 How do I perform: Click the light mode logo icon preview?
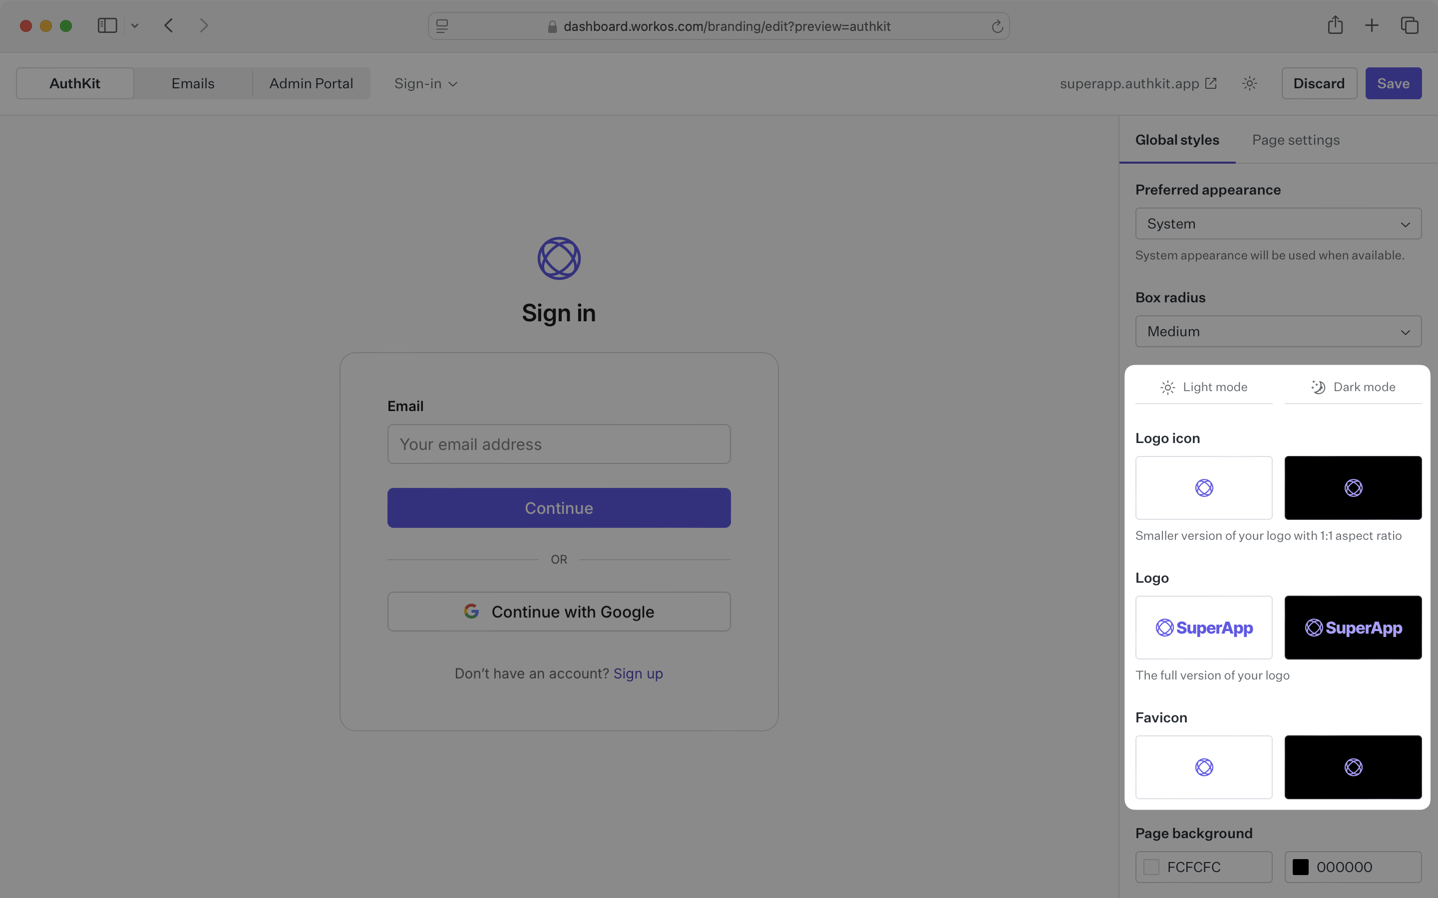[x=1204, y=487]
